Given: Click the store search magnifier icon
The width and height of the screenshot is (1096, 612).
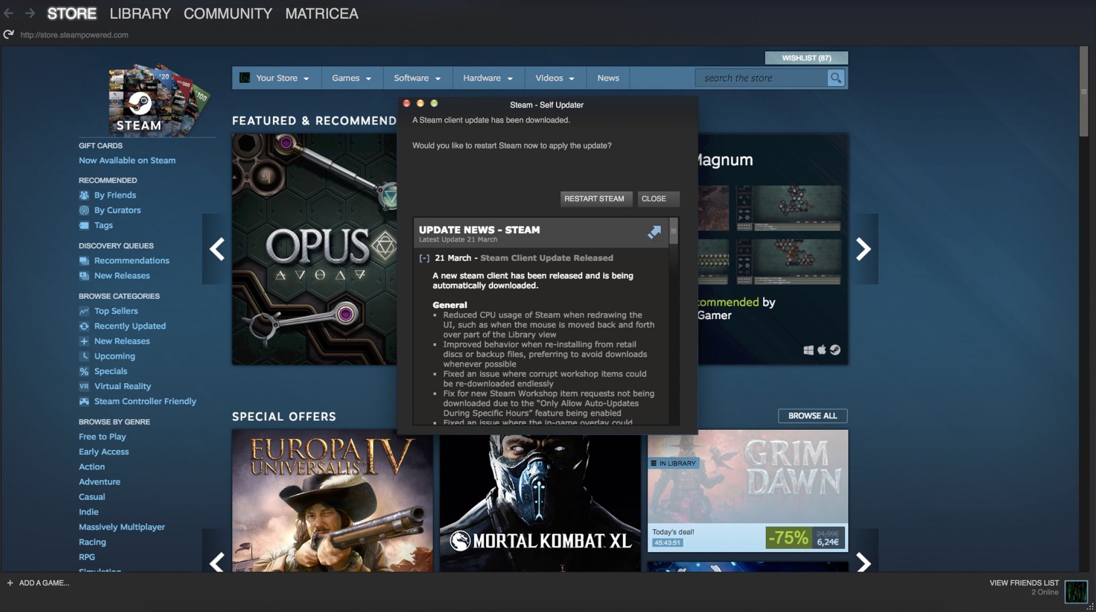Looking at the screenshot, I should 835,78.
